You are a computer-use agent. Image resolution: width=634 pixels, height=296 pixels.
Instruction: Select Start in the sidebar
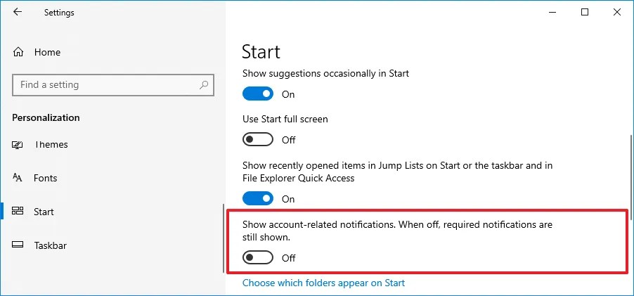44,212
